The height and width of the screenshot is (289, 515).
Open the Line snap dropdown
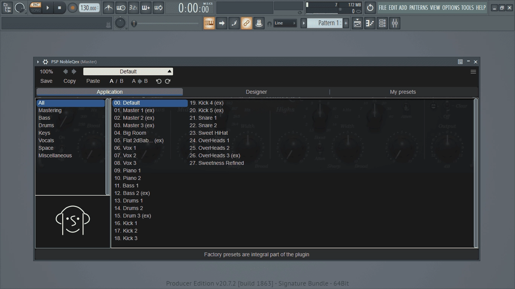click(285, 23)
